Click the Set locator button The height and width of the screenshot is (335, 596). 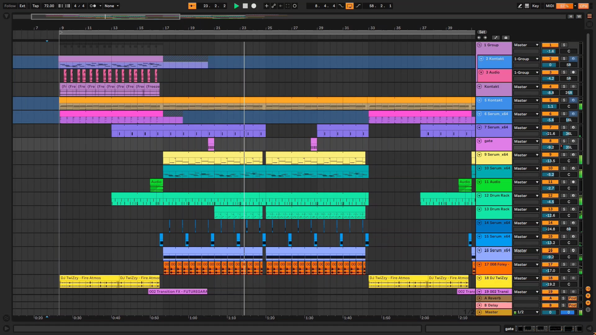[x=482, y=32]
